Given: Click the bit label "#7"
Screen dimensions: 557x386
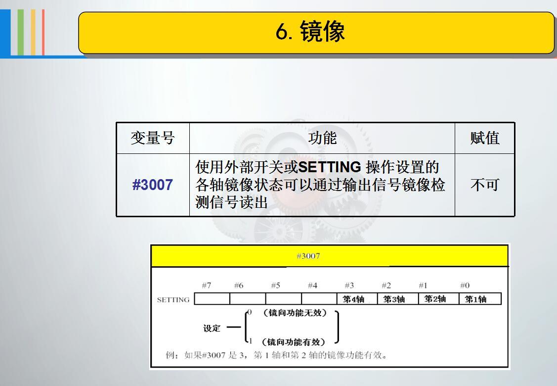Looking at the screenshot, I should click(x=207, y=286).
